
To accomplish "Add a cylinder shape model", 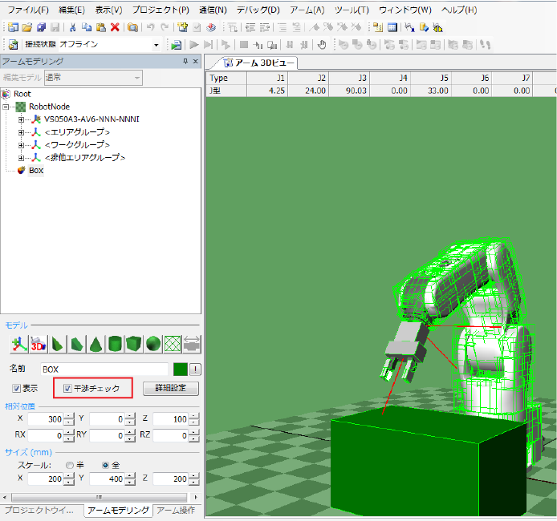I will click(x=115, y=344).
